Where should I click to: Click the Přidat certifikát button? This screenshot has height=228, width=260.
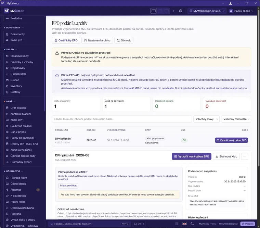(68, 186)
